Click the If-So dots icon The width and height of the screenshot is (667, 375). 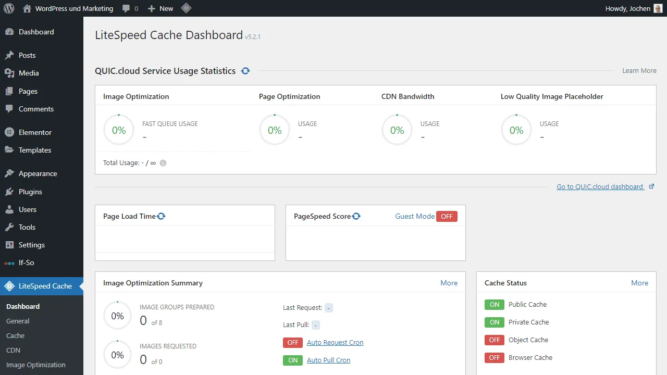(x=9, y=263)
